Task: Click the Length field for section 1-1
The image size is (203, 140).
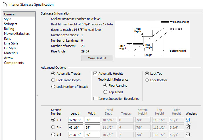Action: 76,120
